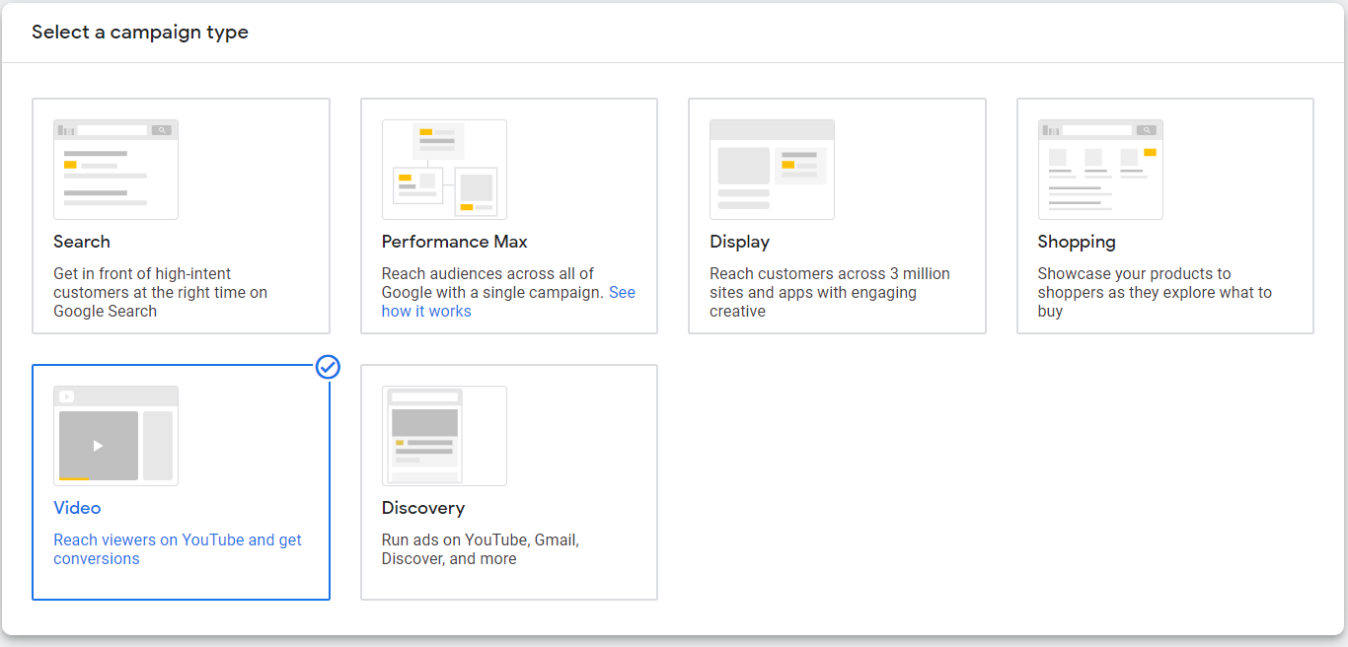Toggle the blue checkmark on Video card
The height and width of the screenshot is (647, 1348).
(x=328, y=367)
